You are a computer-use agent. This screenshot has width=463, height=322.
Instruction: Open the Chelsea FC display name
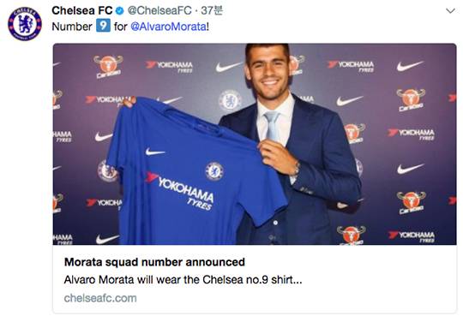tap(82, 11)
